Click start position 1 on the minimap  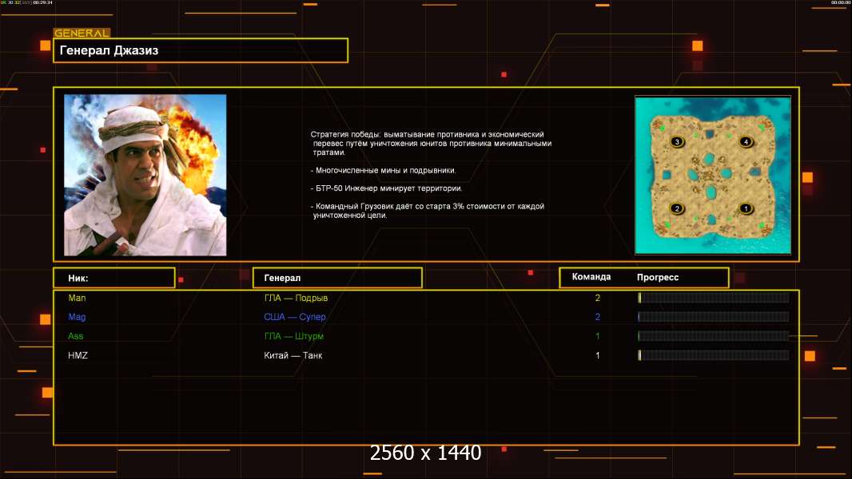(x=746, y=208)
